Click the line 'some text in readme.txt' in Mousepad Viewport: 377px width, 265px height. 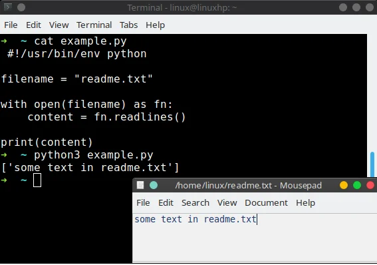(x=195, y=219)
